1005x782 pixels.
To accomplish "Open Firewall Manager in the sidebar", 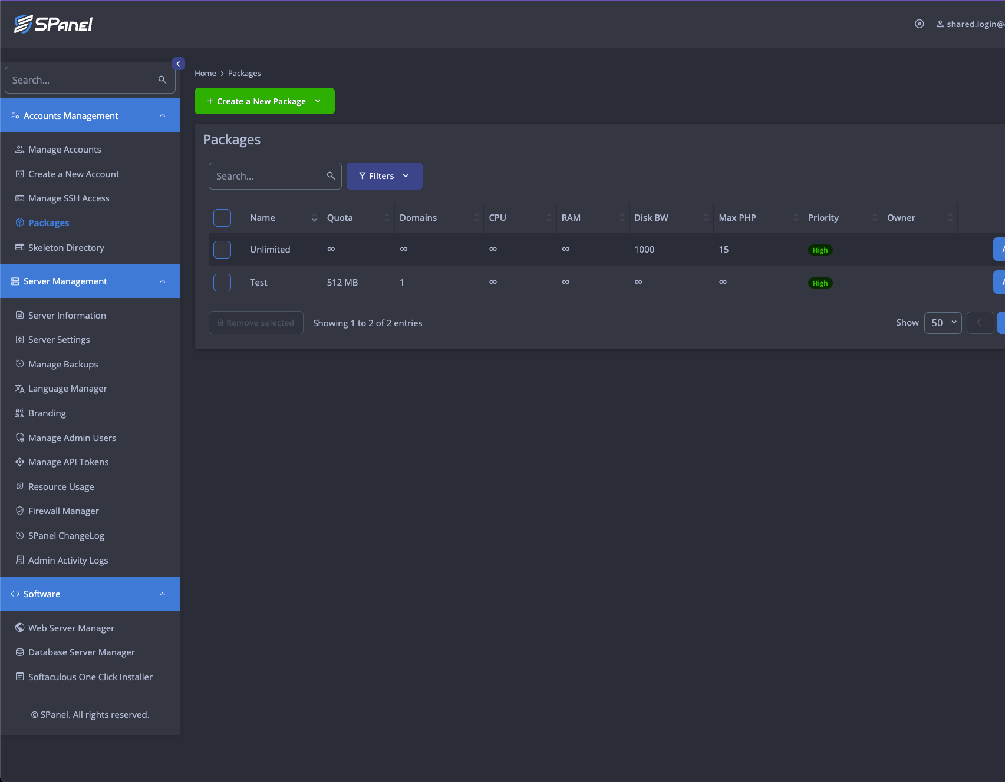I will click(64, 511).
